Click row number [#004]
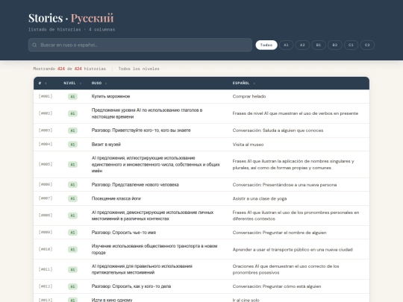The image size is (403, 302). [46, 144]
